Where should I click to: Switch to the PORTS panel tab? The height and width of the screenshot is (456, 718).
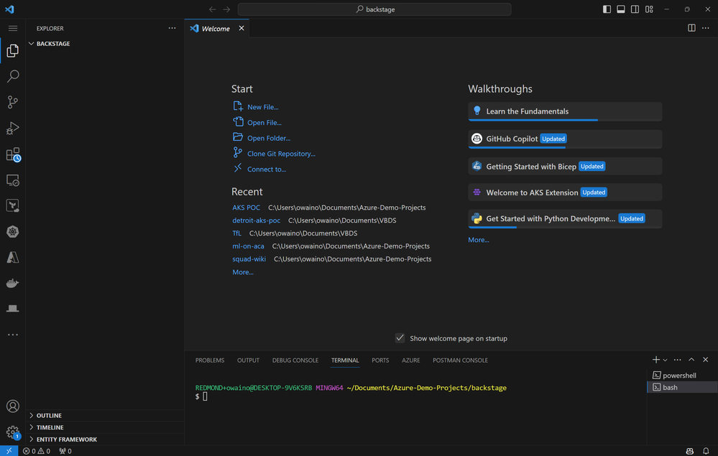380,360
